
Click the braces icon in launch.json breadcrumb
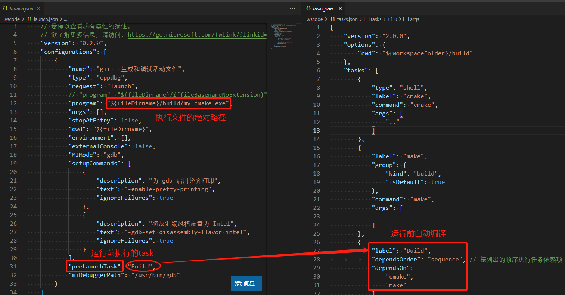29,19
